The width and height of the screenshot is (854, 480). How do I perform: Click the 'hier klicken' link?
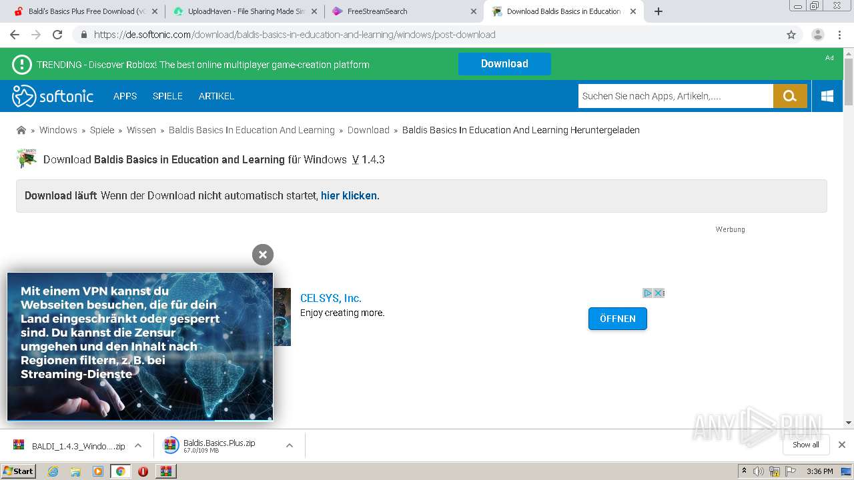(349, 196)
